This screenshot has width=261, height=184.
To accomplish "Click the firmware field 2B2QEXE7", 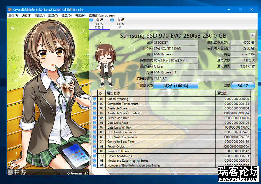I will pos(176,42).
